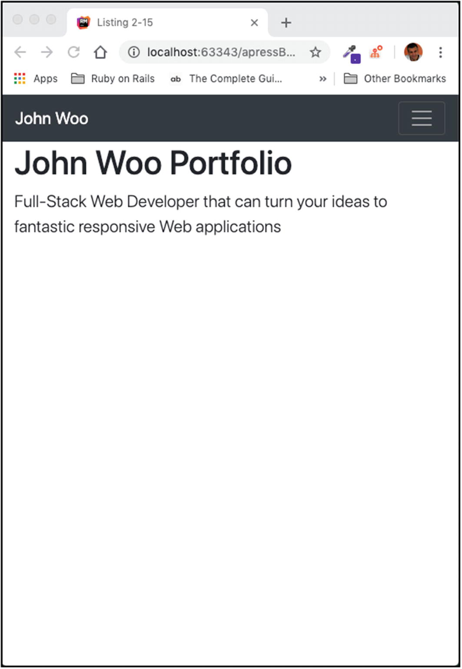Image resolution: width=462 pixels, height=669 pixels.
Task: Go to the home page
Action: (100, 53)
